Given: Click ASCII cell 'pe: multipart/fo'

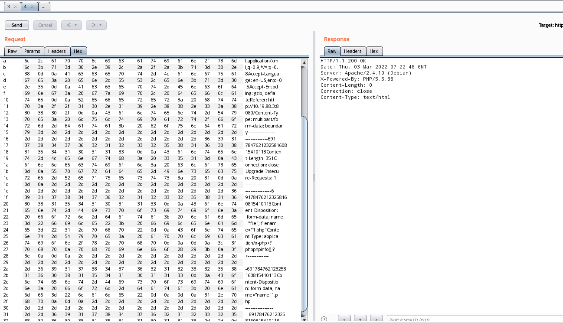Looking at the screenshot, I should click(x=262, y=119).
